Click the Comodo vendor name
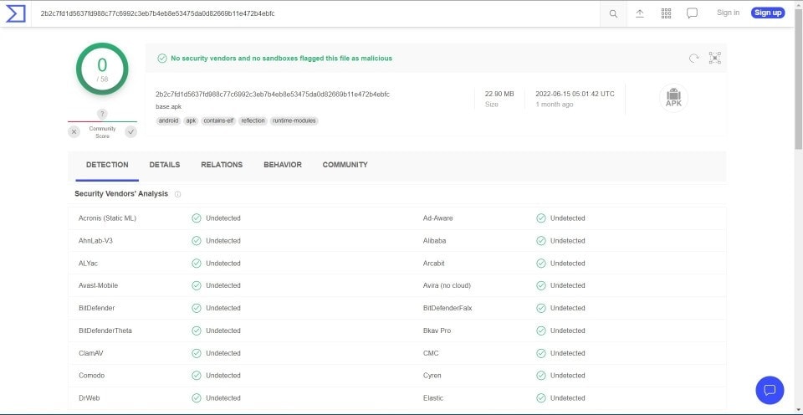This screenshot has height=415, width=803. pyautogui.click(x=92, y=376)
